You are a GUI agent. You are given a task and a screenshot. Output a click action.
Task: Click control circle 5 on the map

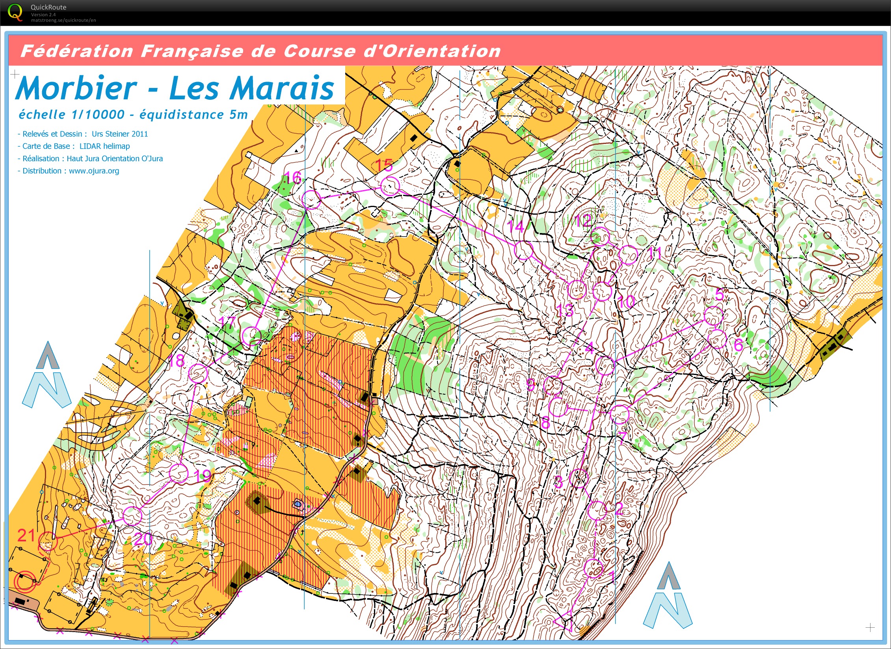click(713, 316)
